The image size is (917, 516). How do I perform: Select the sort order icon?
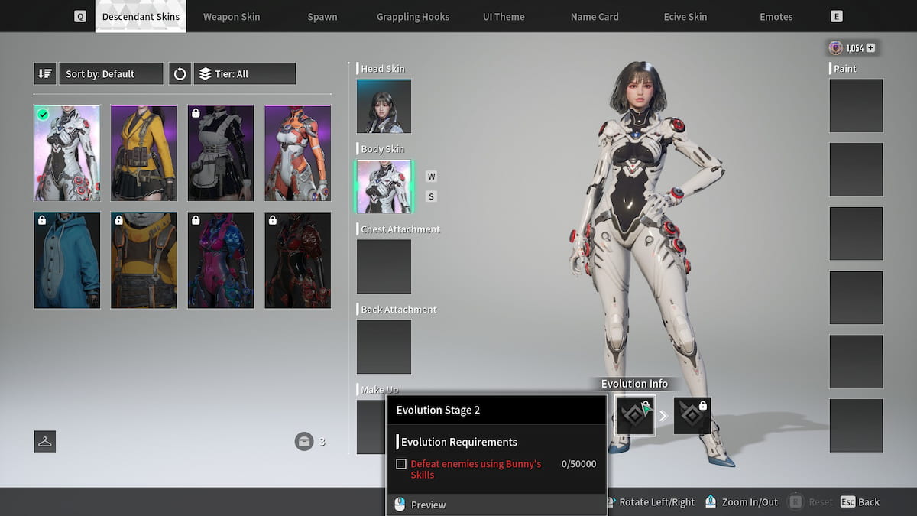(44, 73)
